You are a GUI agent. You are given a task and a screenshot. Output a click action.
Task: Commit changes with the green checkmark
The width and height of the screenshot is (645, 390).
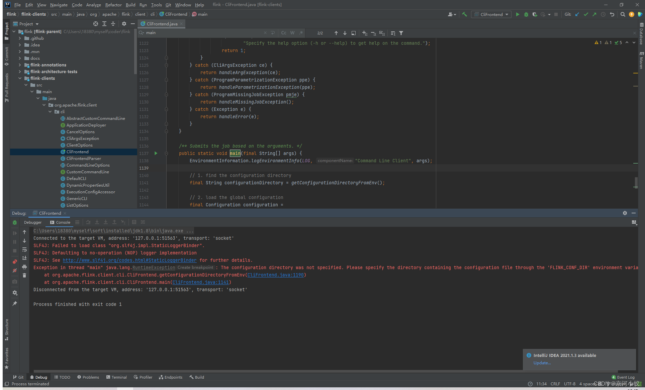[x=586, y=14]
